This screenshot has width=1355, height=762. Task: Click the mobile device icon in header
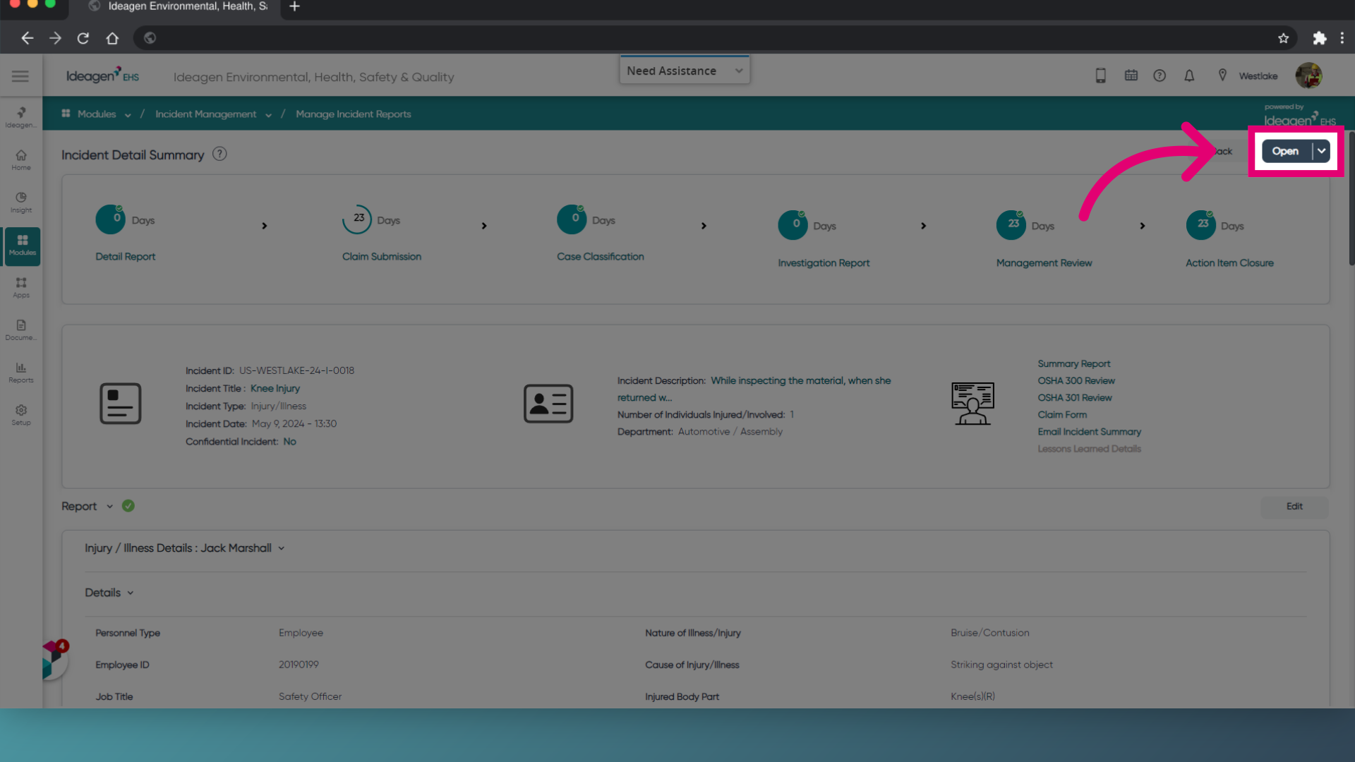click(x=1100, y=75)
